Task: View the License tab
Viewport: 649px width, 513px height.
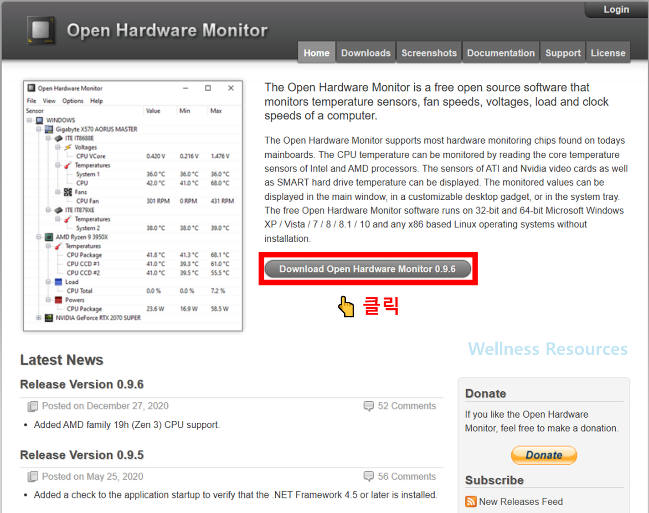Action: pyautogui.click(x=608, y=53)
